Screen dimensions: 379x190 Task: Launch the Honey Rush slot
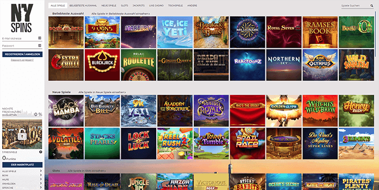pyautogui.click(x=356, y=111)
